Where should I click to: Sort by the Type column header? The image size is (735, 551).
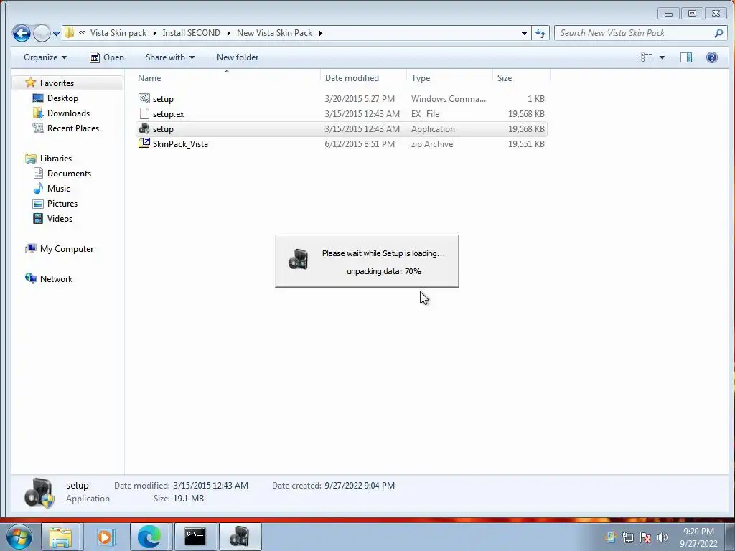pyautogui.click(x=449, y=77)
